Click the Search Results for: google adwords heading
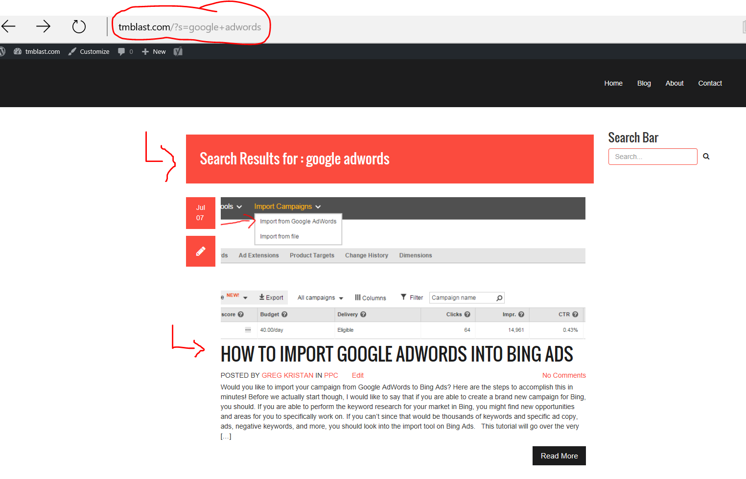746x479 pixels. tap(295, 159)
